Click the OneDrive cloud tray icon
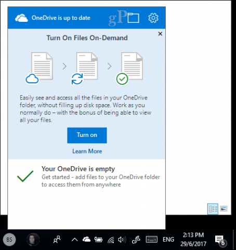 coord(86,240)
